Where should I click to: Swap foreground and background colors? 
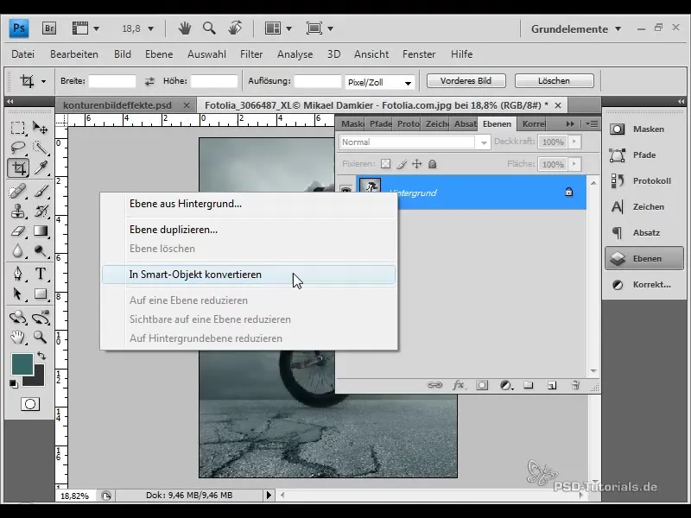[41, 356]
